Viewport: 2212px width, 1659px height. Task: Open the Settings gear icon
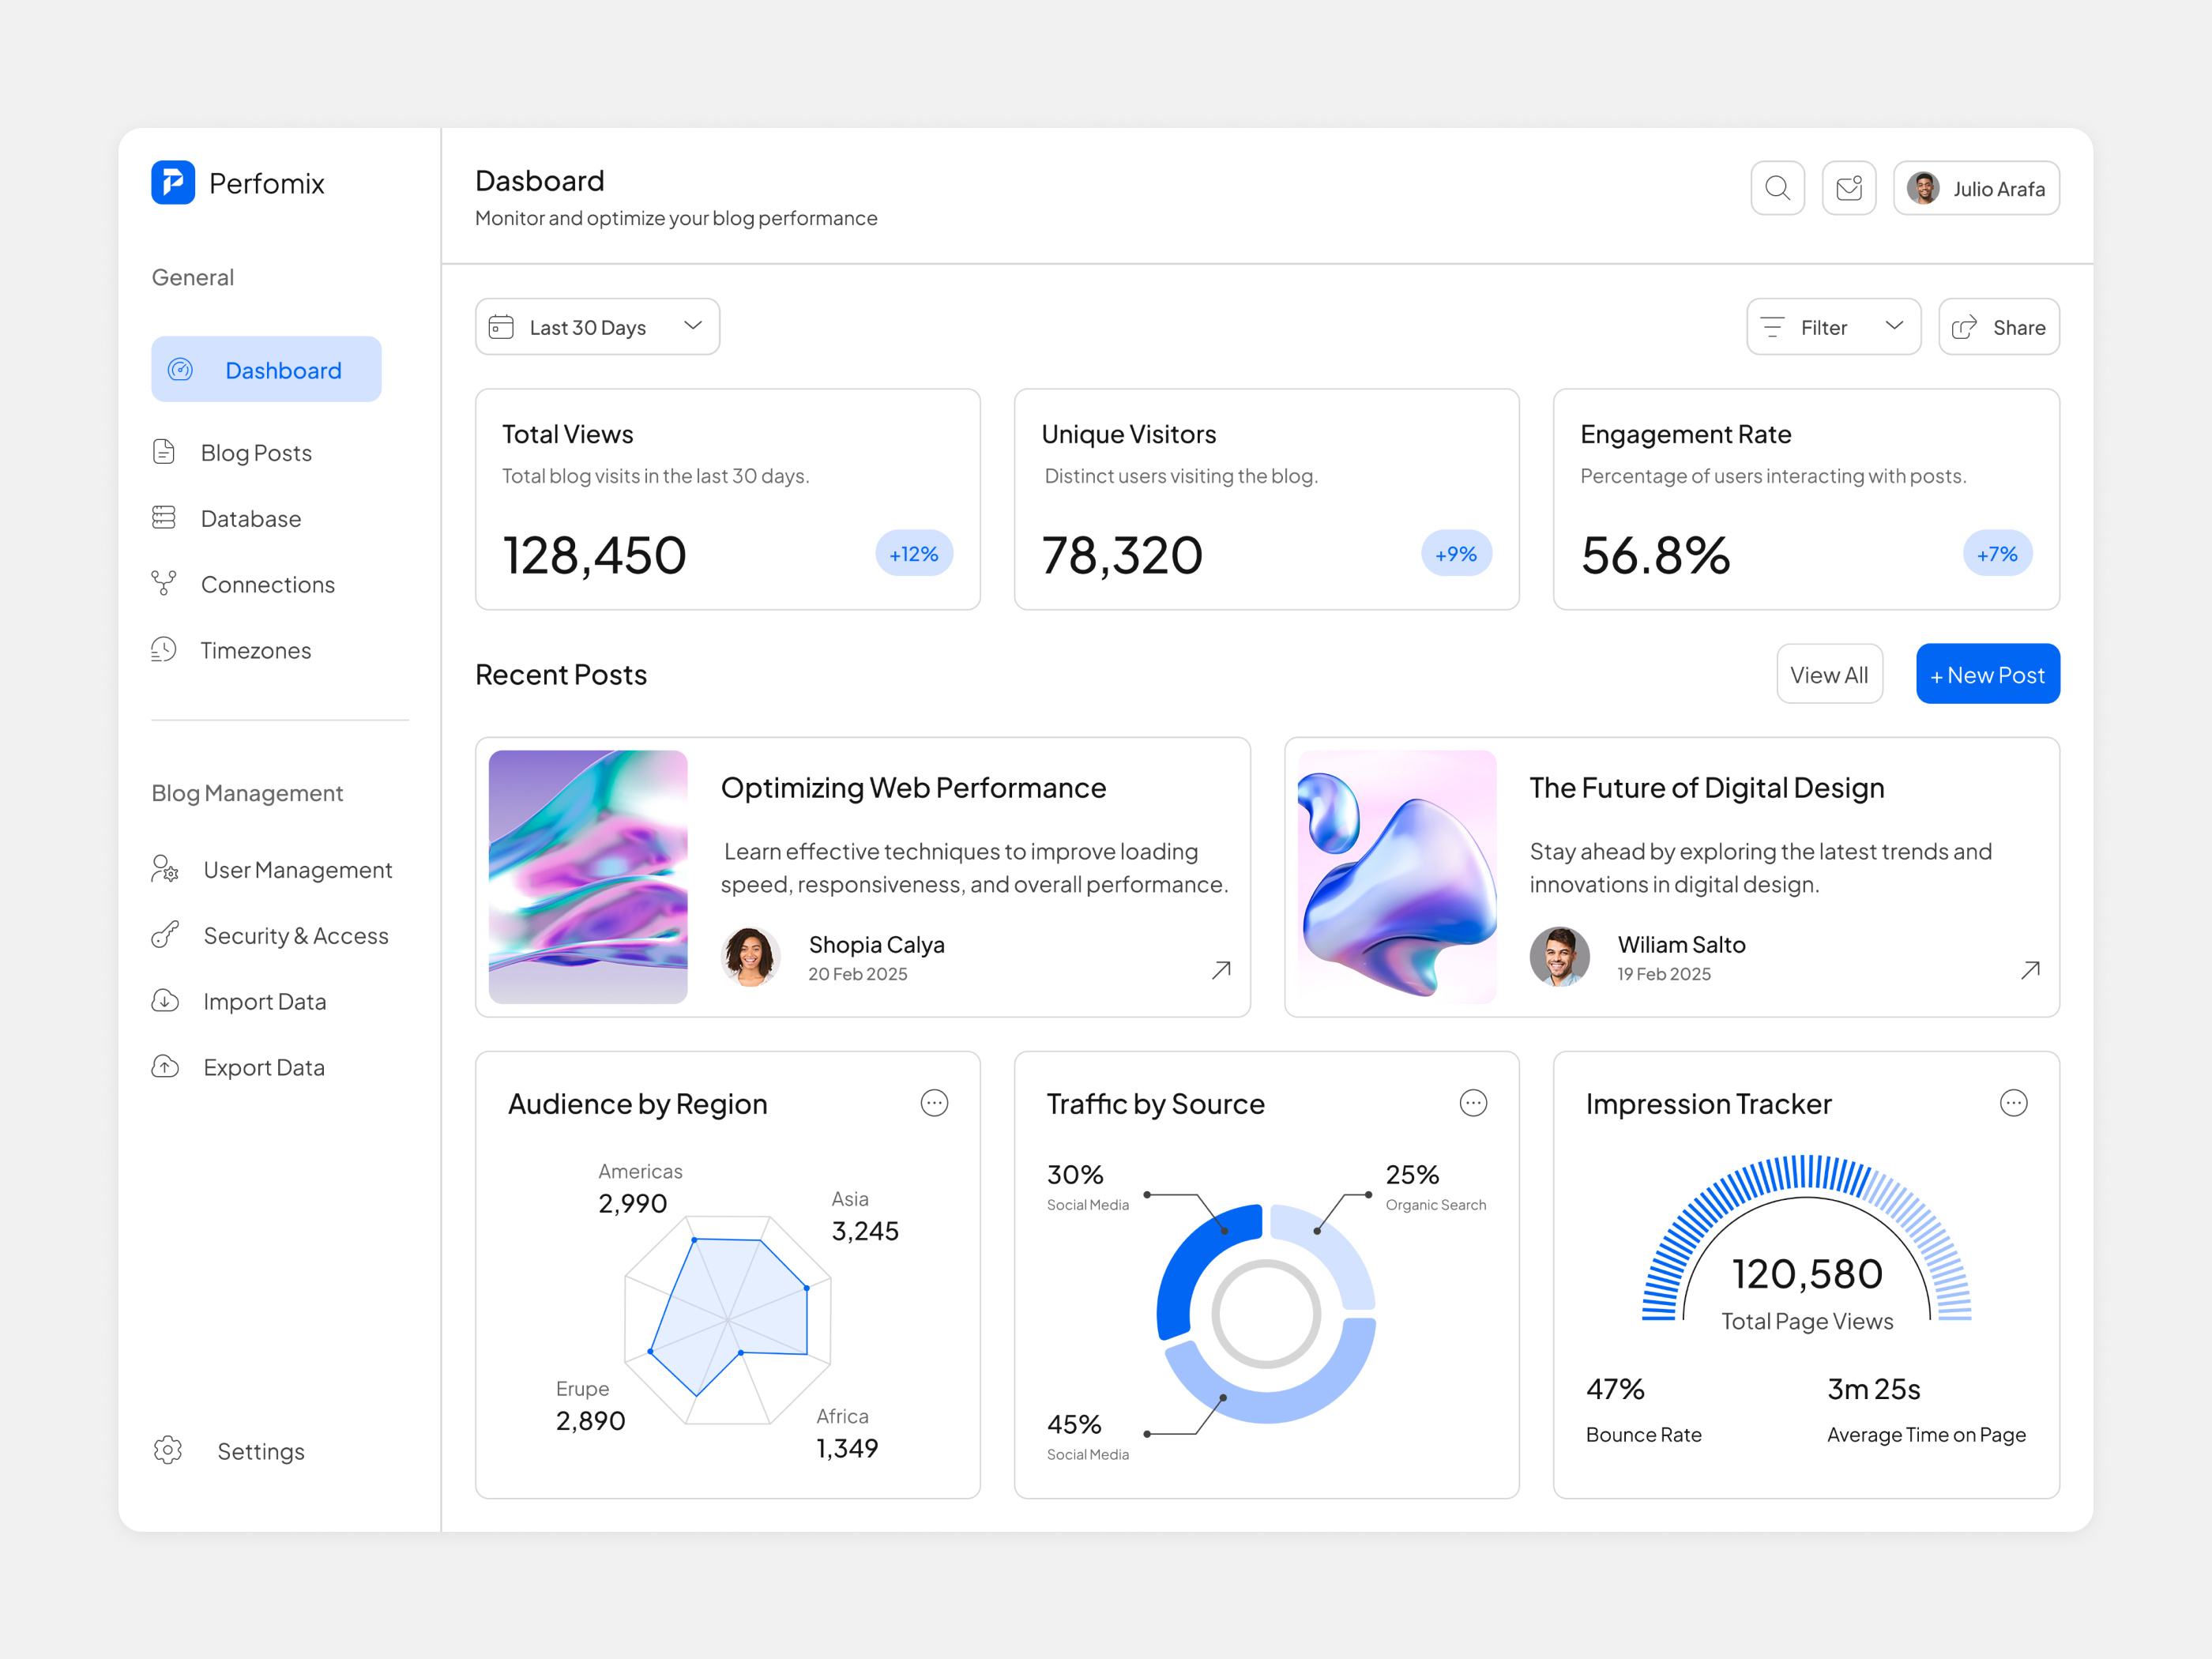(167, 1451)
